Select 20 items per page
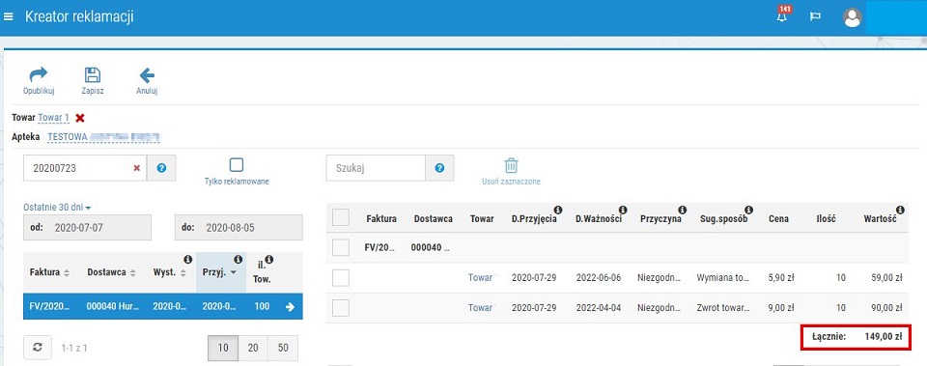The width and height of the screenshot is (927, 366). click(253, 348)
